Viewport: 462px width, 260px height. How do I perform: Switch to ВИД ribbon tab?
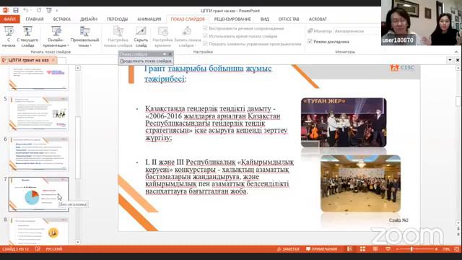pos(265,19)
